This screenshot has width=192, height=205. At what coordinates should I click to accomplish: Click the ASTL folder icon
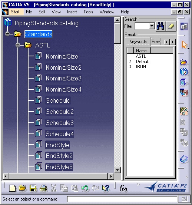pos(28,45)
